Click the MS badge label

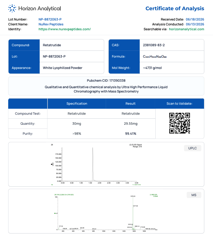point(194,195)
